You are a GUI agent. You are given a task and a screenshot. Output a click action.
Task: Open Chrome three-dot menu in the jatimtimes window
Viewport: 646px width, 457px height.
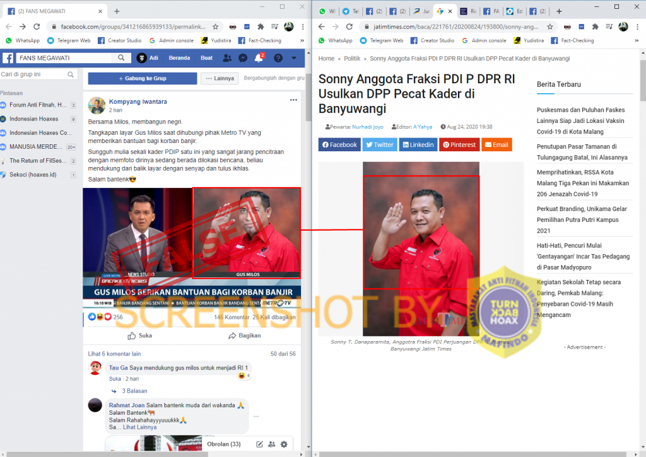637,26
